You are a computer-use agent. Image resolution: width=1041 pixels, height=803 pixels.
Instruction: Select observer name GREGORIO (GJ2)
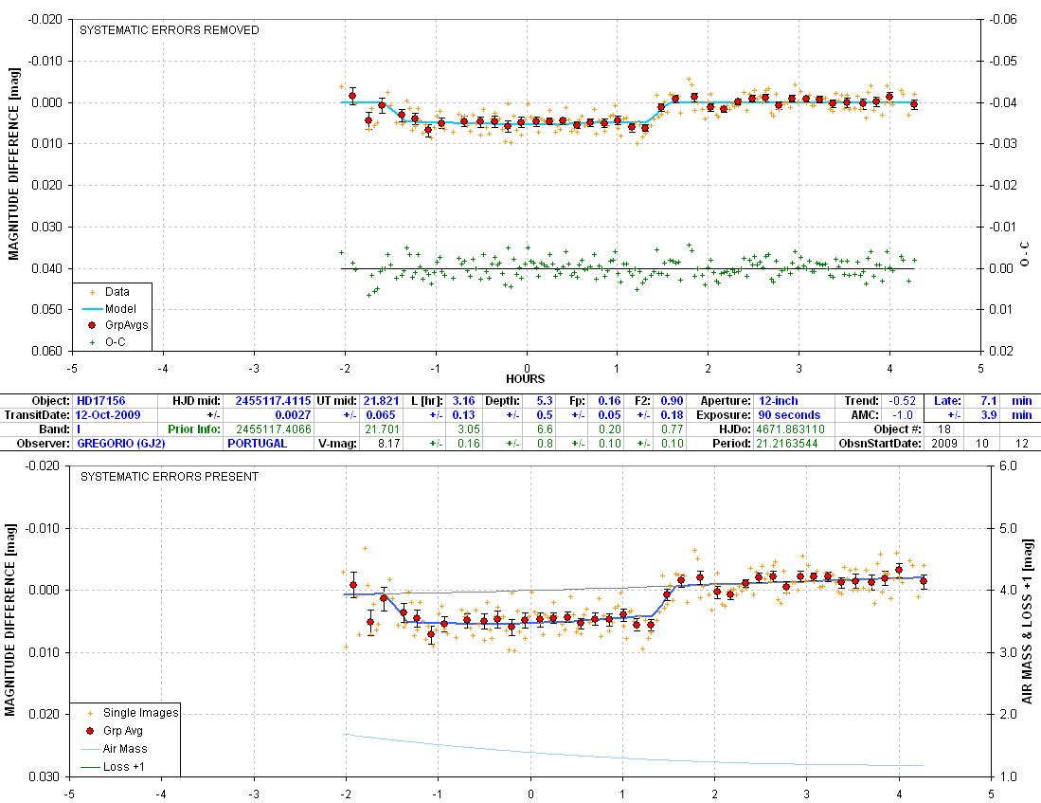(x=121, y=444)
